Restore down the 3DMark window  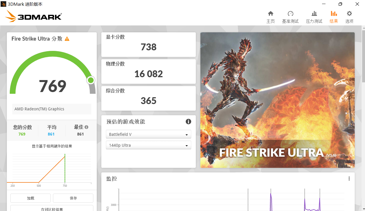[x=340, y=4]
